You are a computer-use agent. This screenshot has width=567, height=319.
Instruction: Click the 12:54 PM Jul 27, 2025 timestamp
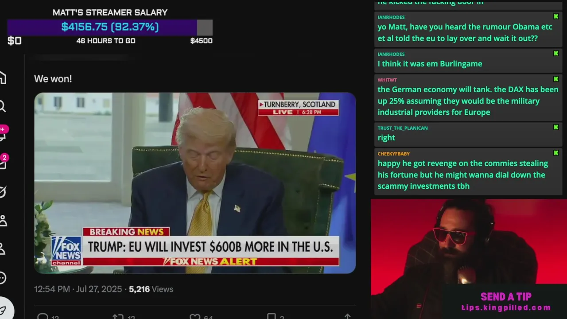point(78,289)
